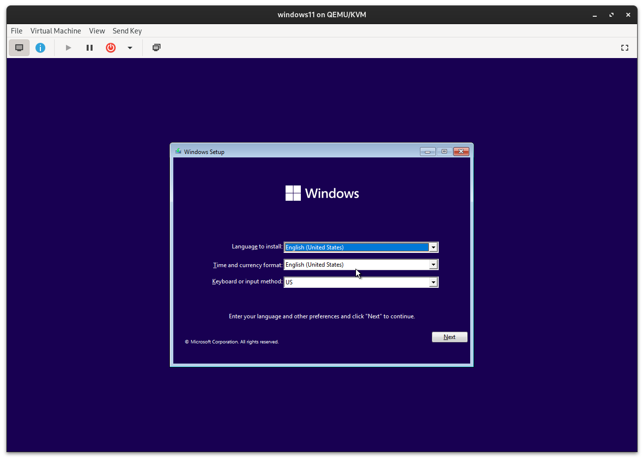
Task: Click the 'Keyboard or input method:' label
Action: coord(247,281)
